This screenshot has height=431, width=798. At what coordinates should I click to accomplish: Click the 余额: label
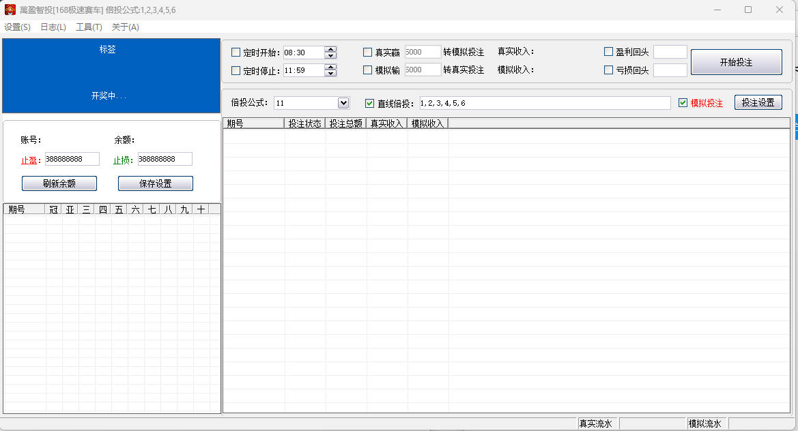(124, 140)
